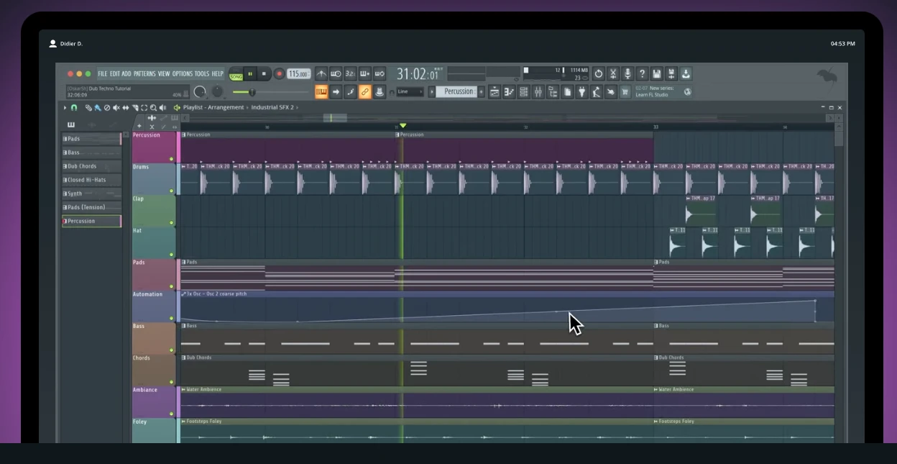
Task: Open the Mixer view icon
Action: pyautogui.click(x=538, y=91)
